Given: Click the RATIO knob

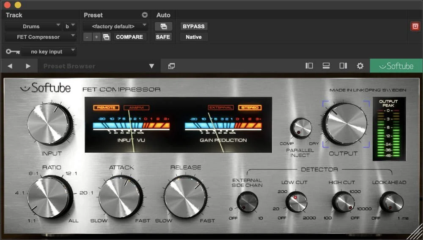Looking at the screenshot, I should point(49,197).
